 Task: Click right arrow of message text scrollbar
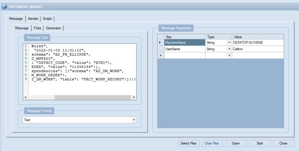134,97
